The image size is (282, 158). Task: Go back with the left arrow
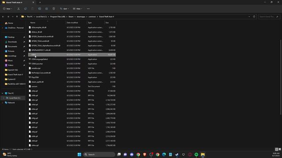tap(3, 17)
